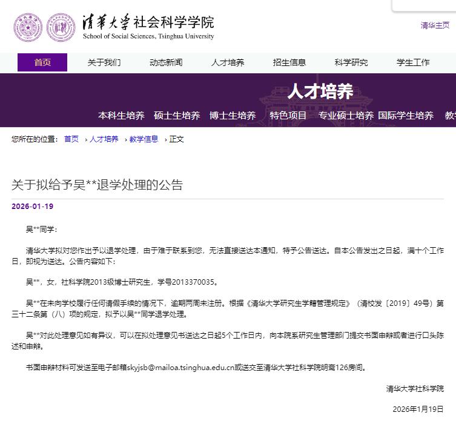
Task: Choose 人才培养 in the top navigation bar
Action: [x=228, y=62]
